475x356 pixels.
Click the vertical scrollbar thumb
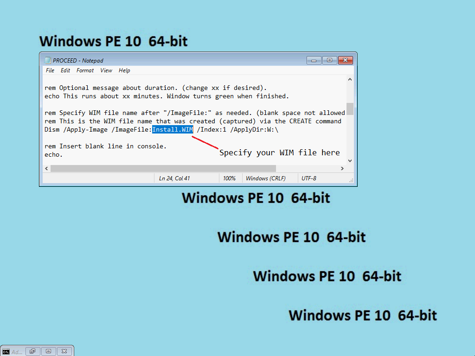click(350, 109)
